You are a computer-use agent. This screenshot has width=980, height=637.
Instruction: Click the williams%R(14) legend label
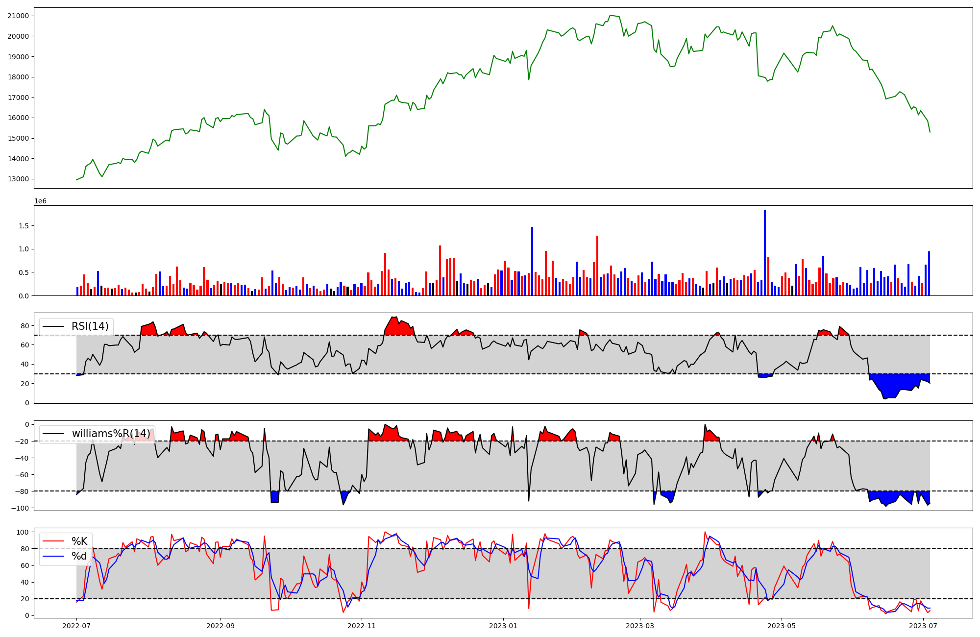(x=111, y=434)
